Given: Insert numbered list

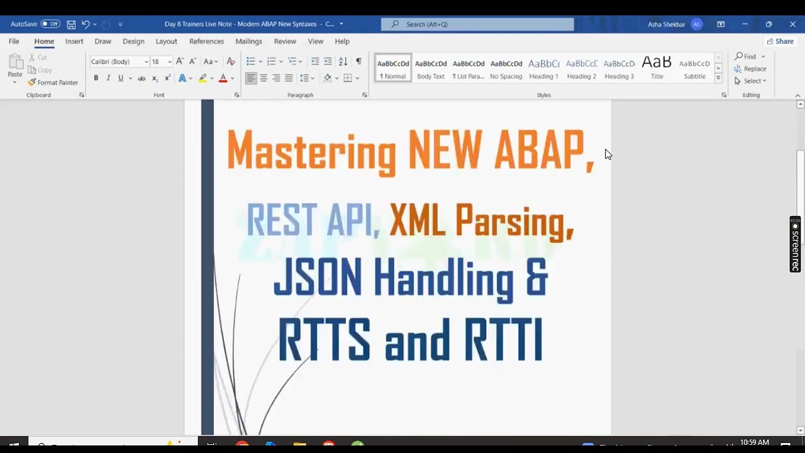Looking at the screenshot, I should click(271, 61).
